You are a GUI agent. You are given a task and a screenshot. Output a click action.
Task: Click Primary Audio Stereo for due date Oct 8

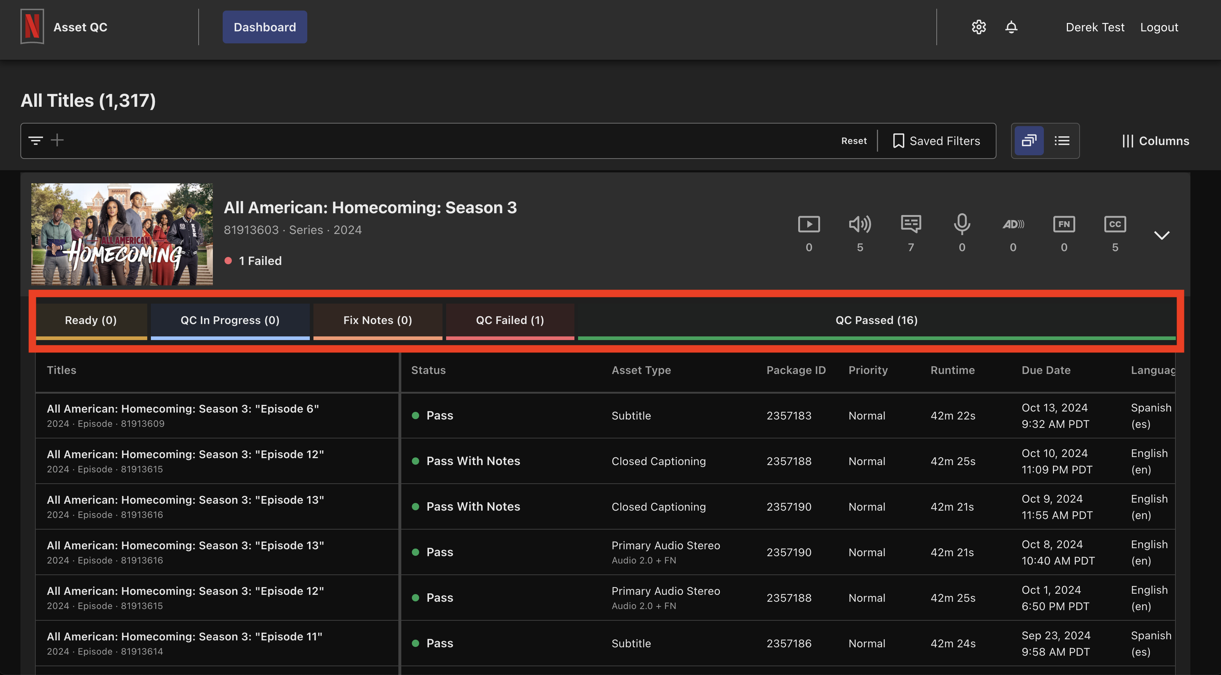click(x=666, y=545)
